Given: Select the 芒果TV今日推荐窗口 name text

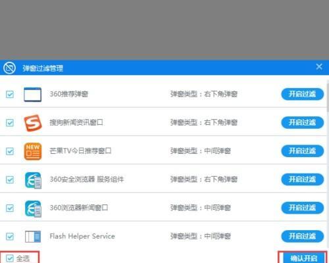Looking at the screenshot, I should point(80,151).
